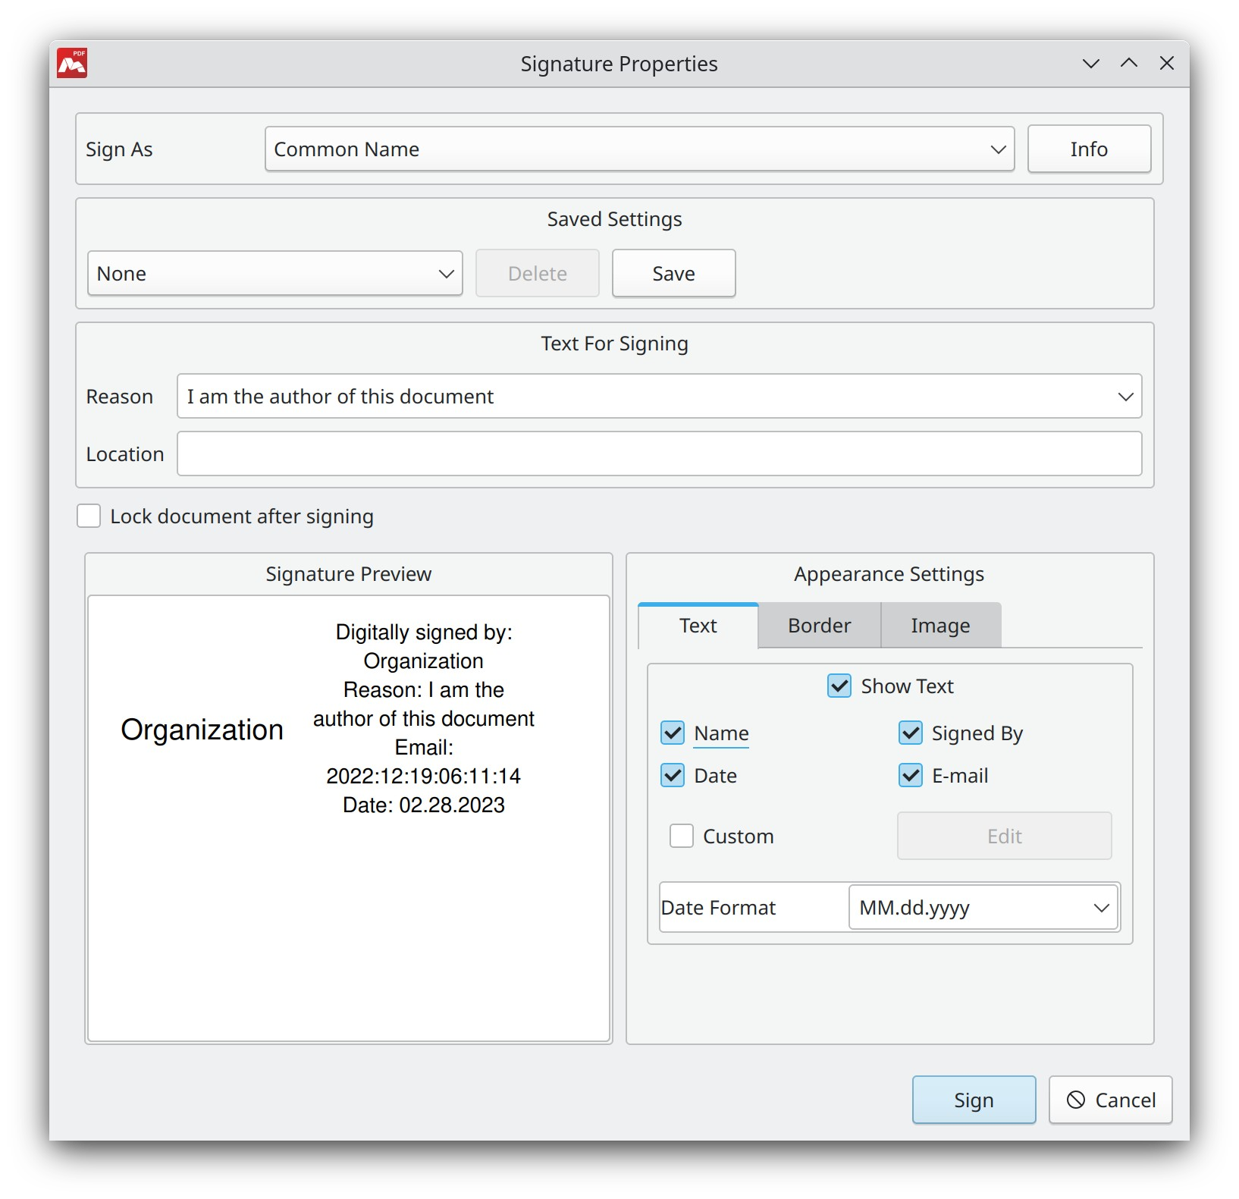Click the 'Digitally signed by:' preview line
Image resolution: width=1239 pixels, height=1199 pixels.
424,632
